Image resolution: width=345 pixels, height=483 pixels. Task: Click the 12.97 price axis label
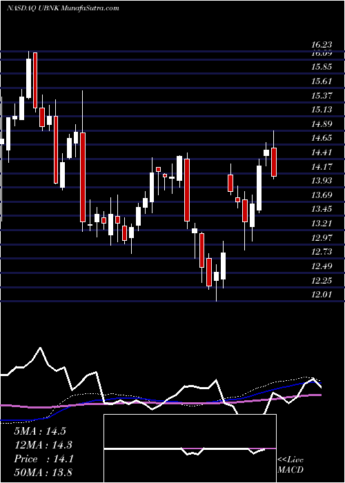click(322, 238)
